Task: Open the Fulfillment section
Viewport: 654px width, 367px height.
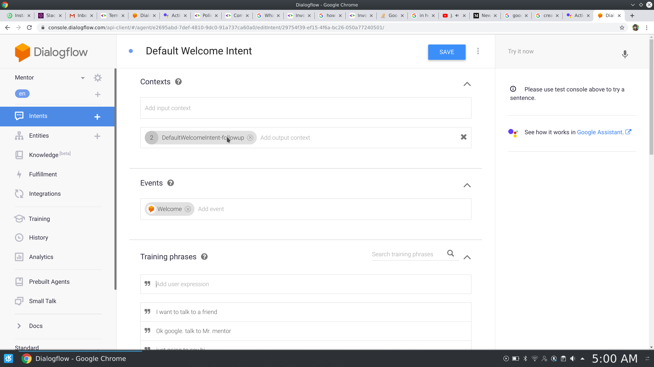Action: [43, 174]
